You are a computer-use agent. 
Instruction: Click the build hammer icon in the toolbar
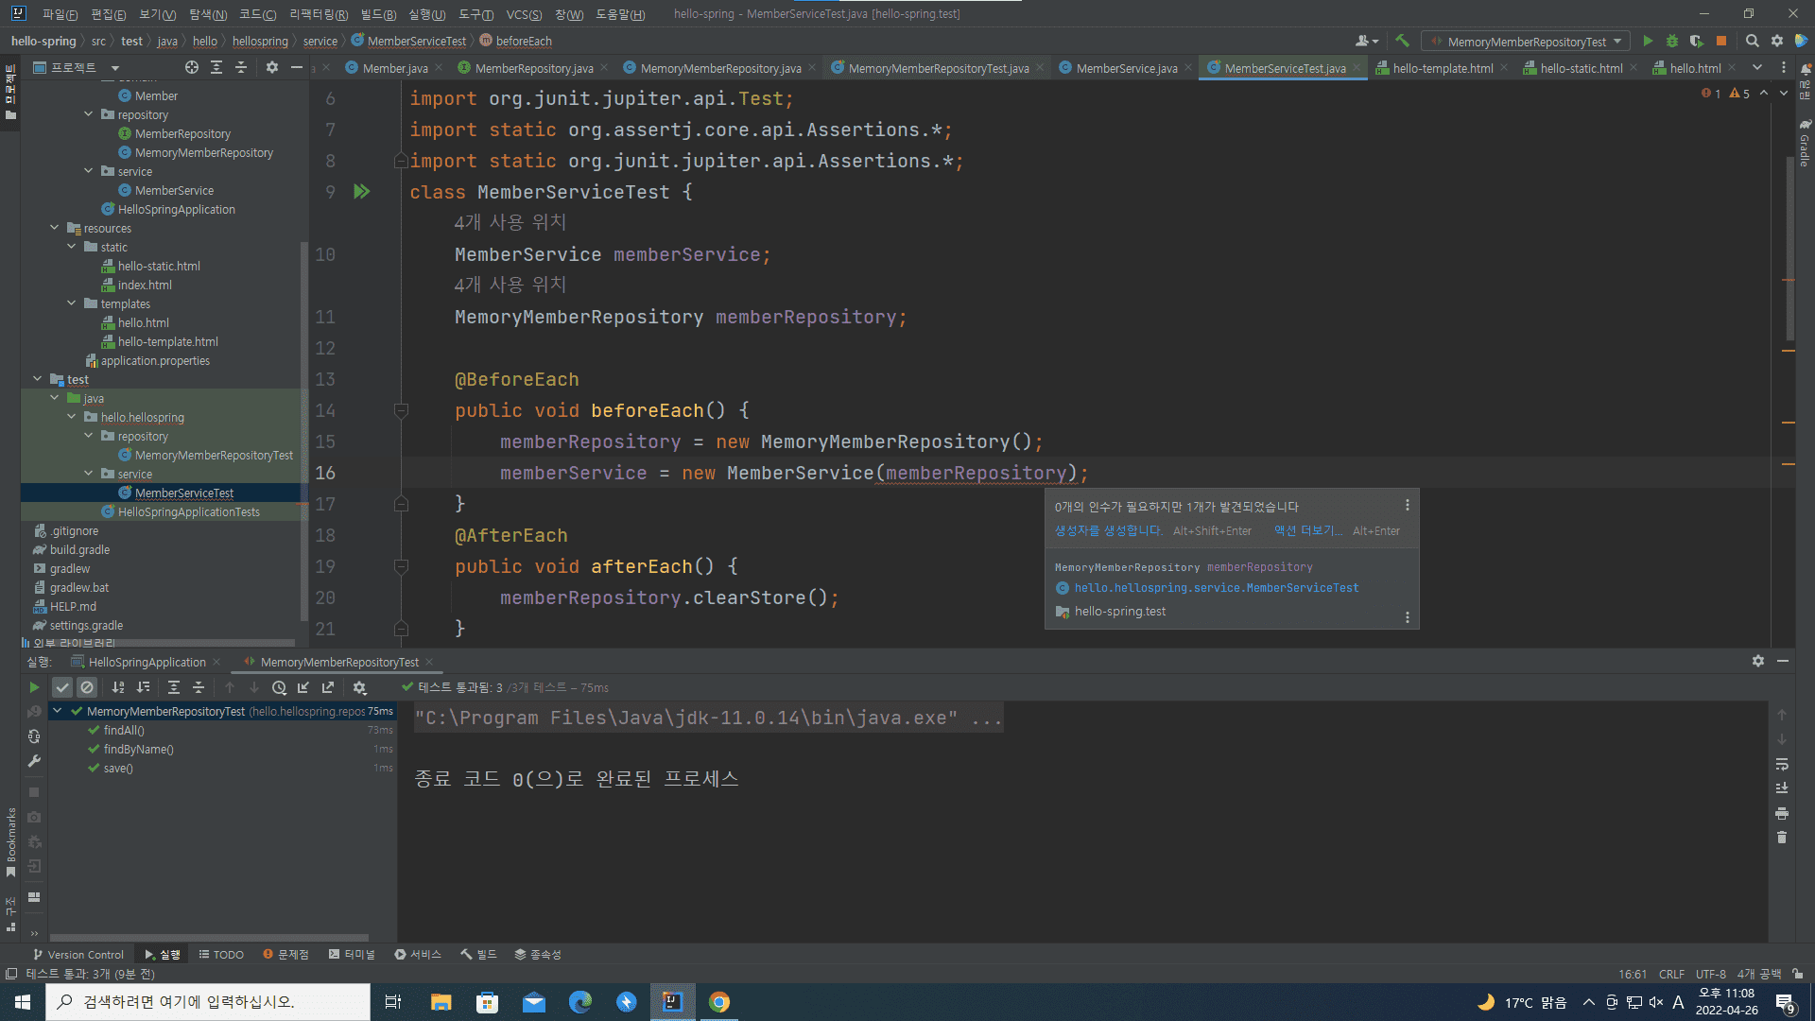1402,41
